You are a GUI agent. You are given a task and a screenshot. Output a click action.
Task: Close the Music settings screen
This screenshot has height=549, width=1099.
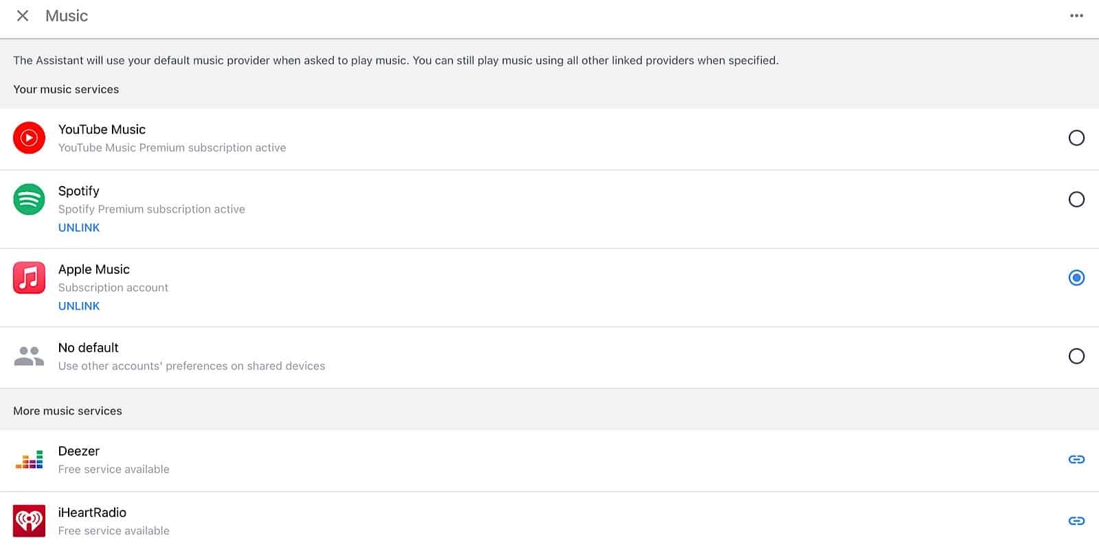22,15
